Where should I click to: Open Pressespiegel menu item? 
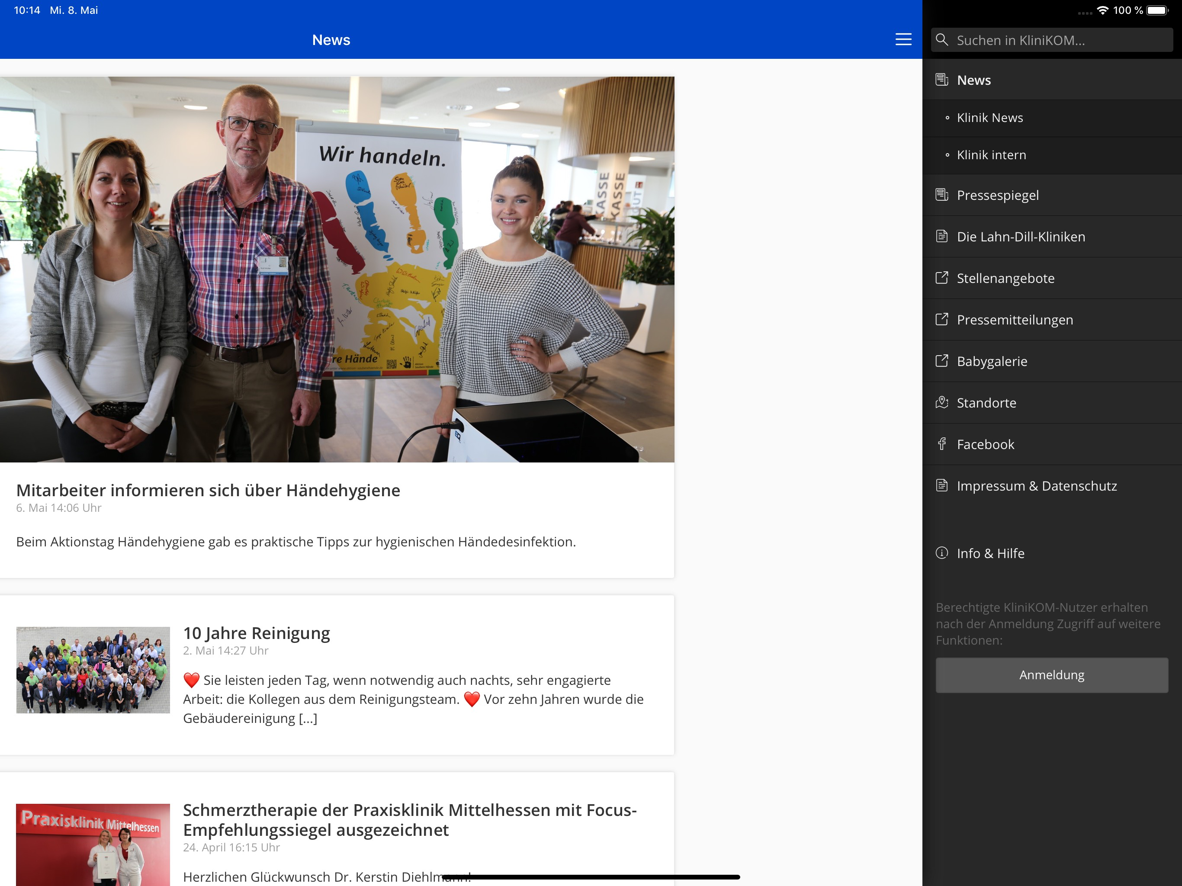click(1052, 195)
